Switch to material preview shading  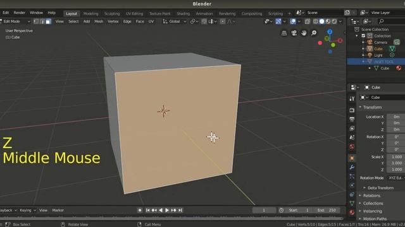[x=328, y=21]
